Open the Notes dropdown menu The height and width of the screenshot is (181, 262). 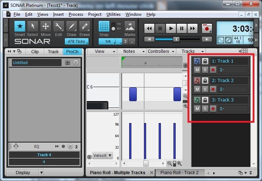(x=132, y=51)
